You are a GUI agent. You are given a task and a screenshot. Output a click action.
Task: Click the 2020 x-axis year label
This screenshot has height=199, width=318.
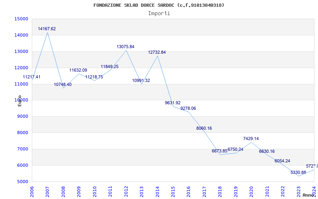click(252, 191)
